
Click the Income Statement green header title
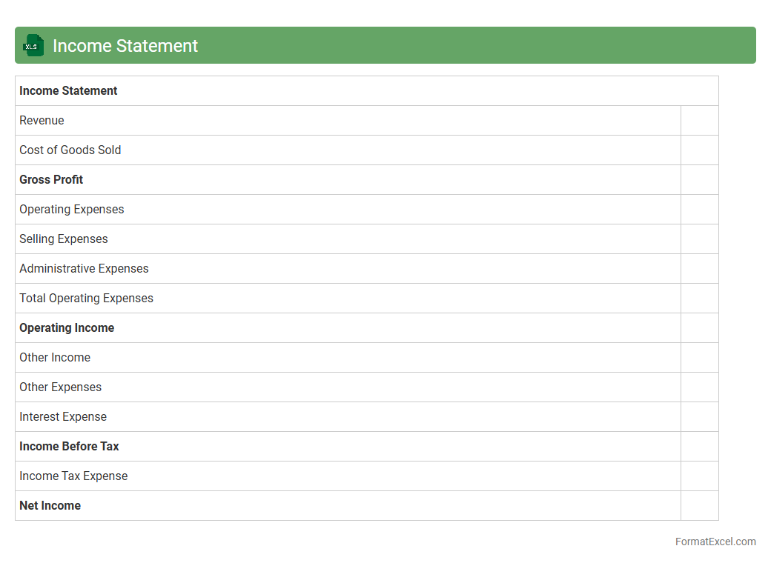125,46
